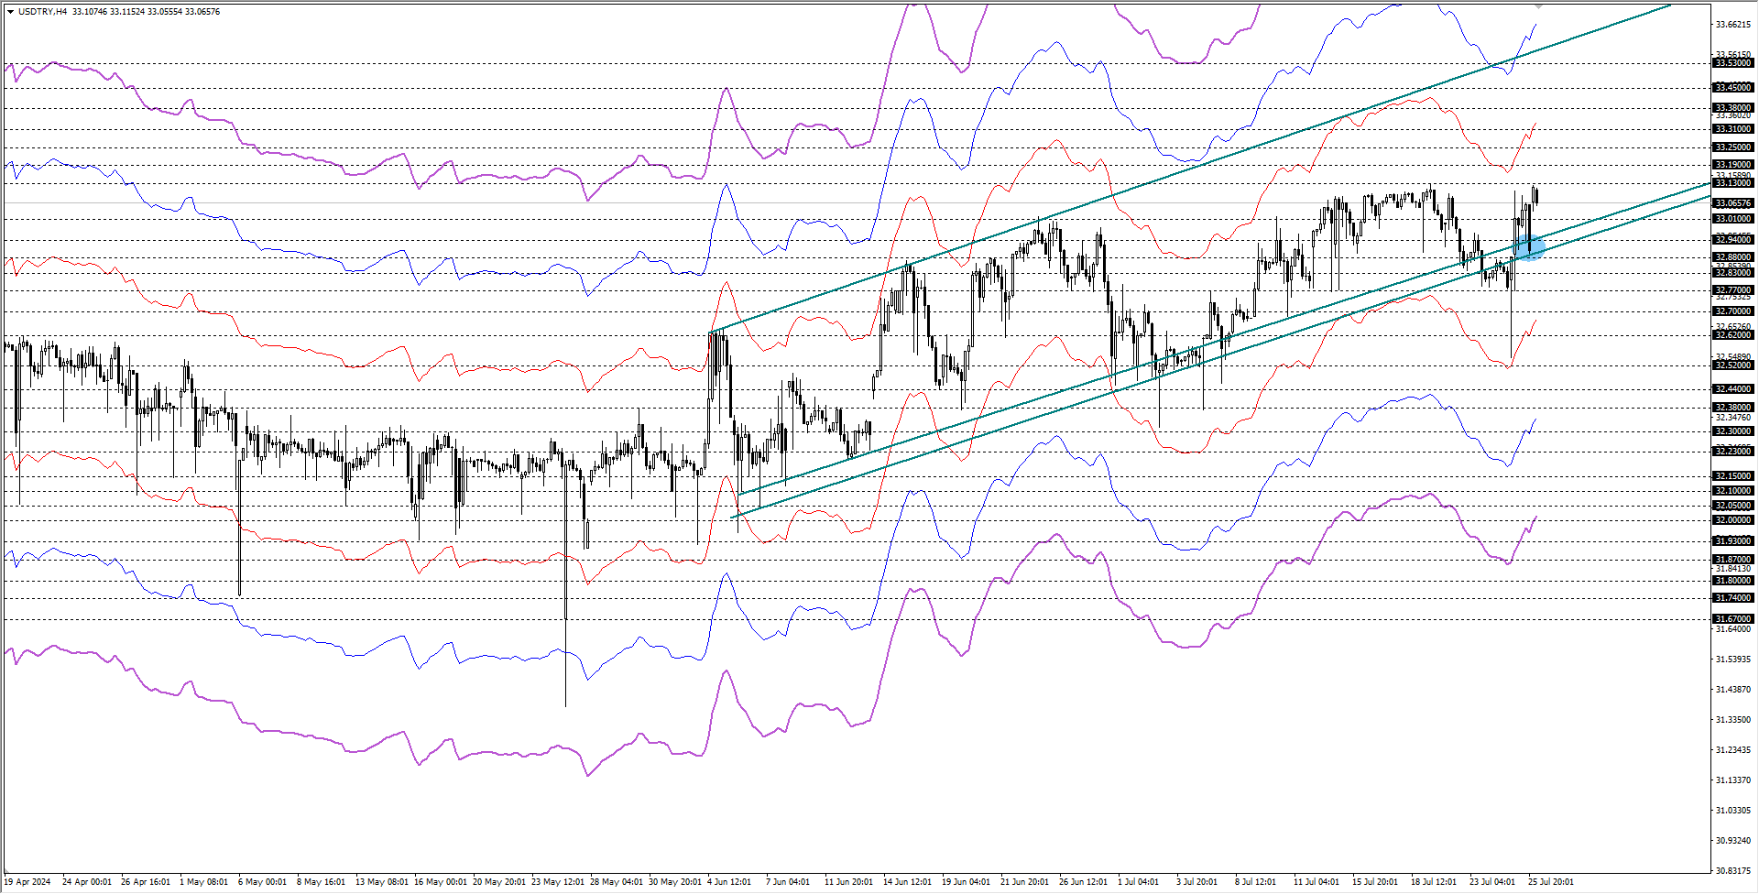Click the 31.43870 scale value

pyautogui.click(x=1732, y=690)
